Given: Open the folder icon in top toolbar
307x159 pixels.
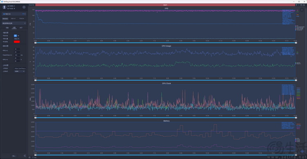Looking at the screenshot, I should click(x=301, y=5).
